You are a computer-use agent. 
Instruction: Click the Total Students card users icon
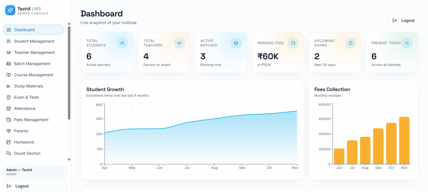pyautogui.click(x=122, y=43)
